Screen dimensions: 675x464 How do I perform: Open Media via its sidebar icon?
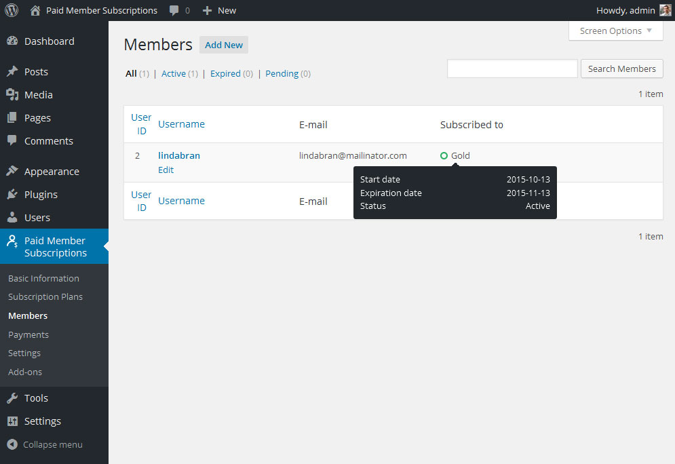pyautogui.click(x=12, y=95)
